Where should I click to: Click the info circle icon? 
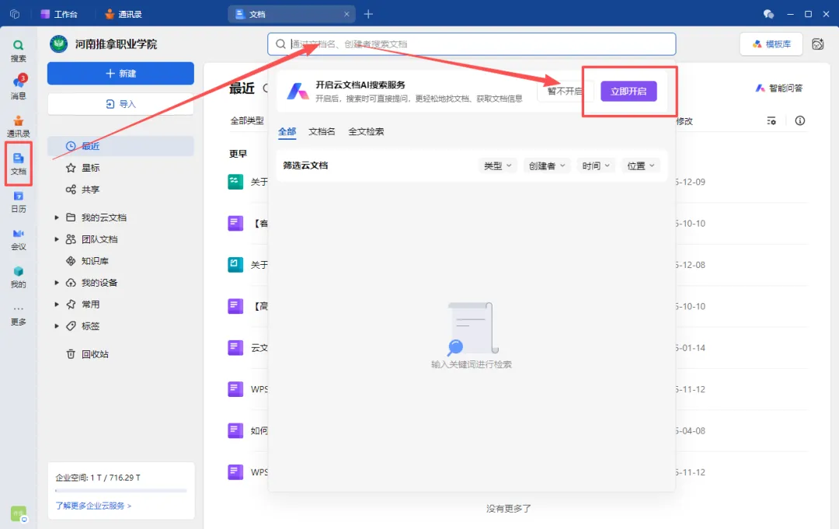click(800, 121)
